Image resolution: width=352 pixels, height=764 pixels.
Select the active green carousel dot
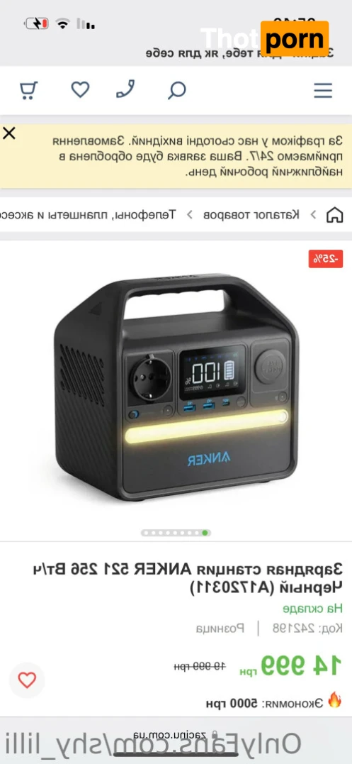click(x=205, y=533)
